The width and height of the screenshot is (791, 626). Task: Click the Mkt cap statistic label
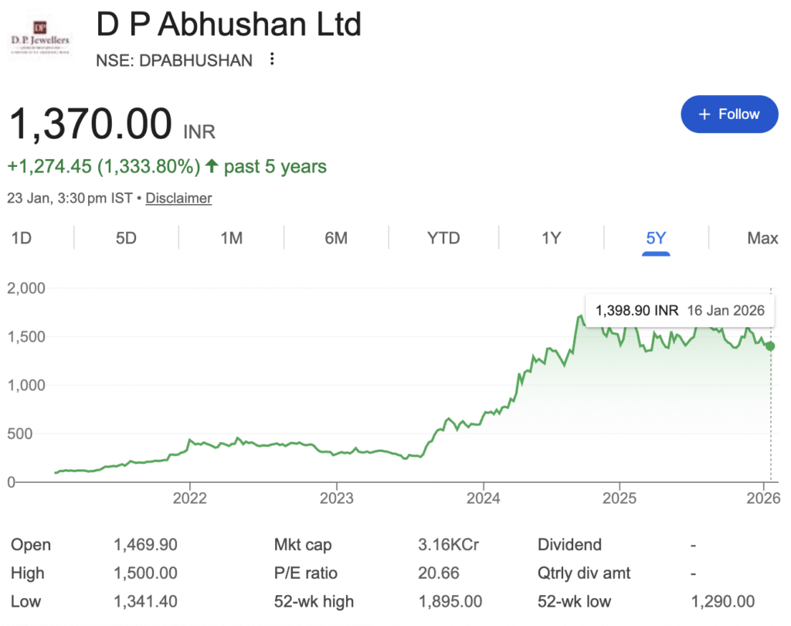click(x=303, y=545)
